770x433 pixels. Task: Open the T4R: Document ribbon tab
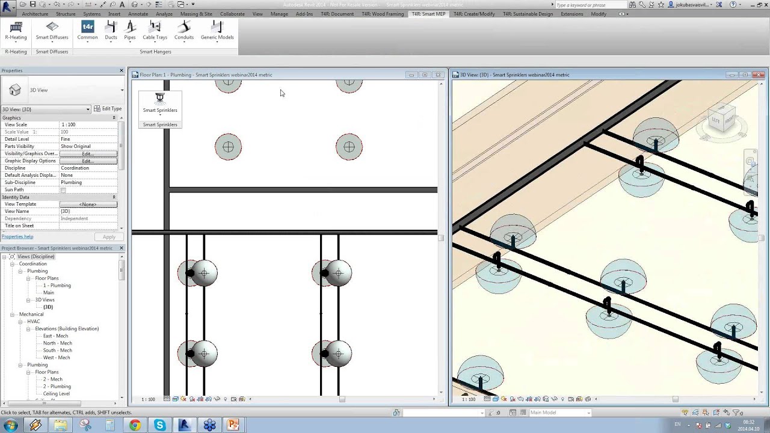tap(337, 14)
